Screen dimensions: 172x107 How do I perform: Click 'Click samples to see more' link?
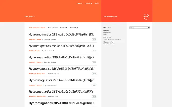click(37, 28)
